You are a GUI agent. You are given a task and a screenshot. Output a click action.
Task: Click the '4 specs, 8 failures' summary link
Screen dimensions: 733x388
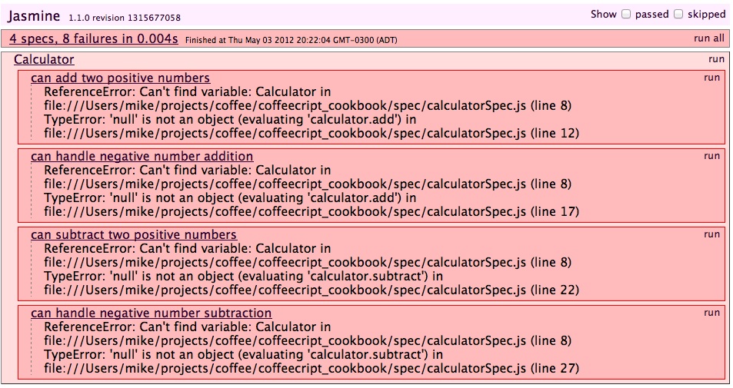93,38
